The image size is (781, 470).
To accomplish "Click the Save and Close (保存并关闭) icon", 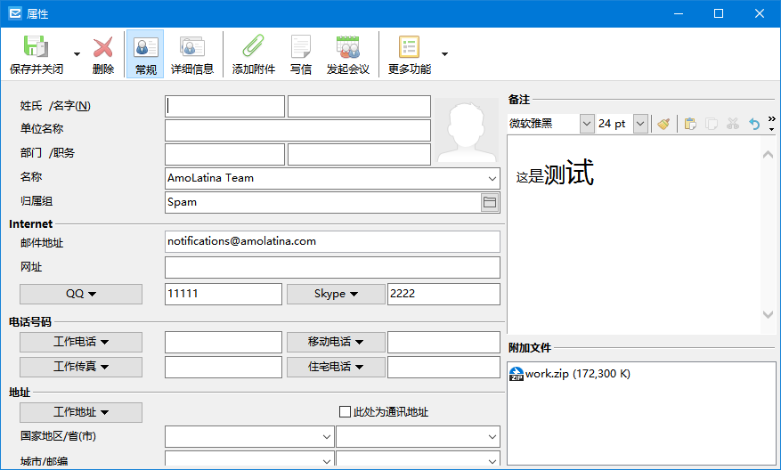I will tap(36, 47).
